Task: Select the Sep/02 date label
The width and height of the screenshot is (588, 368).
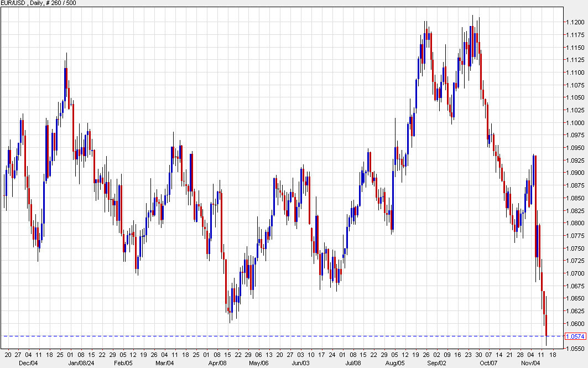Action: [438, 364]
